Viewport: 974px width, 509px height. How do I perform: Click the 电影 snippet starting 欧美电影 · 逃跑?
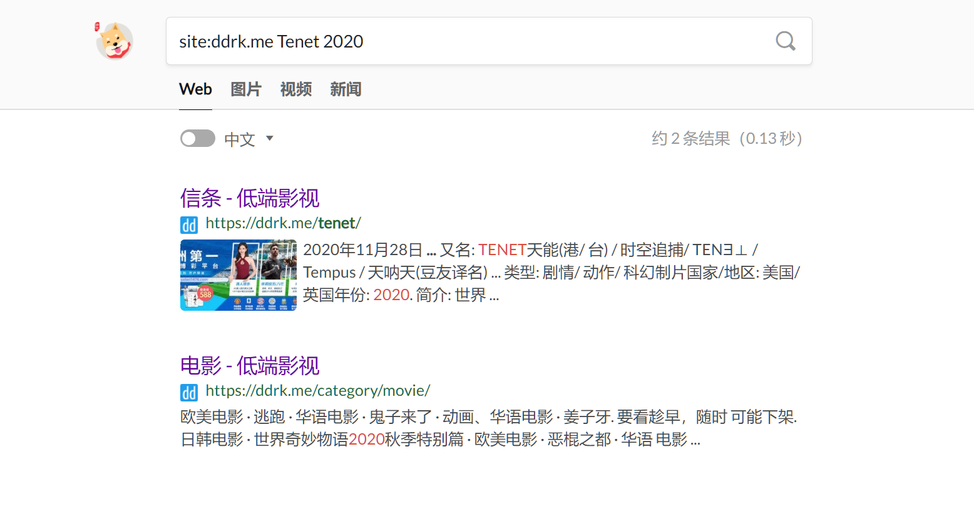[x=489, y=428]
